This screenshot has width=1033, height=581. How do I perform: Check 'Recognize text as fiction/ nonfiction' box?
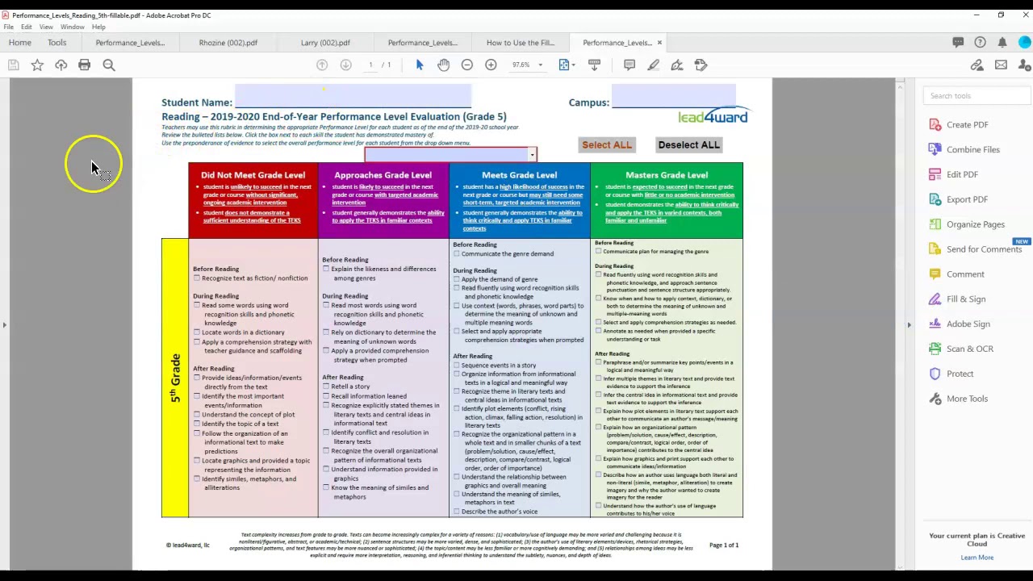tap(196, 278)
